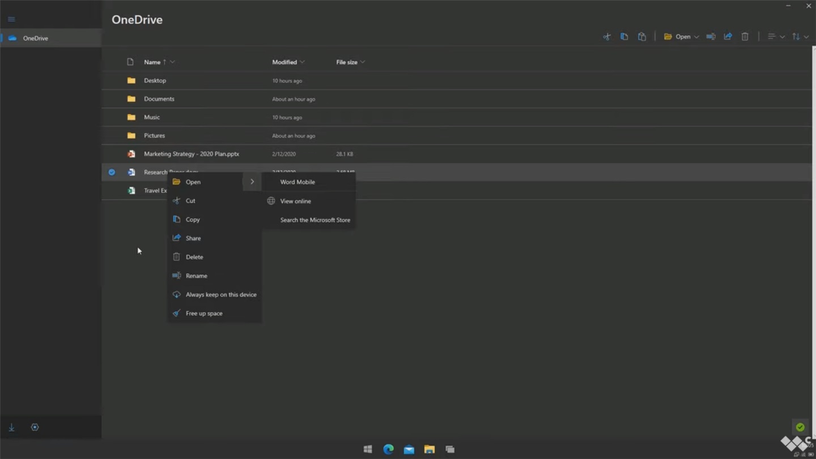Choose Open in the context menu
816x459 pixels.
click(x=205, y=182)
